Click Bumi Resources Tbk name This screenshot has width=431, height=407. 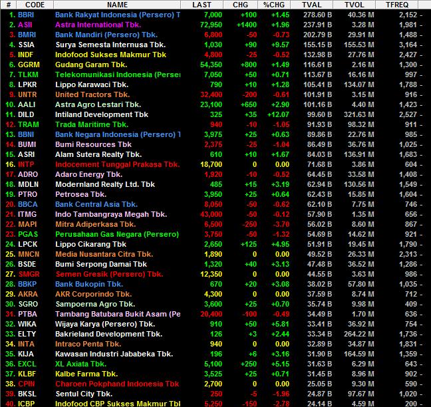[93, 144]
